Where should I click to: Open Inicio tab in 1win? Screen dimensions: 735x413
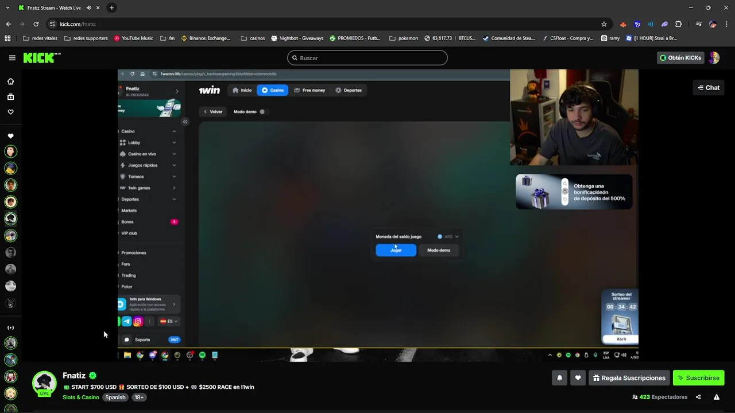pyautogui.click(x=242, y=90)
